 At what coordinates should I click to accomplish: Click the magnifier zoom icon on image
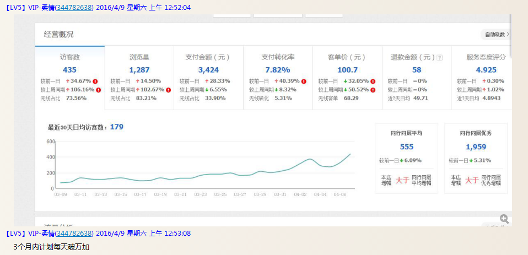click(504, 219)
